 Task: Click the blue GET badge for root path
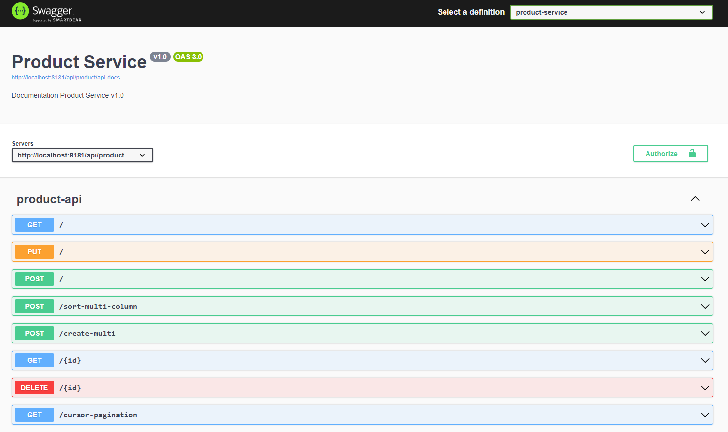pos(35,225)
